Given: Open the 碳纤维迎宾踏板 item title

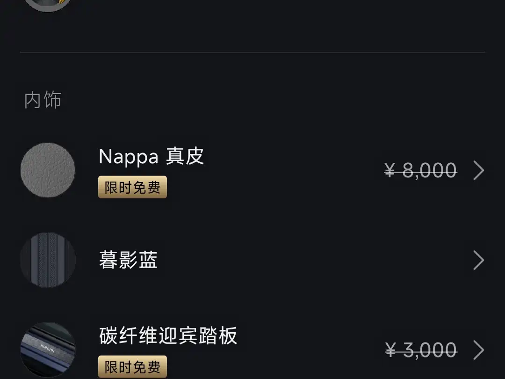Looking at the screenshot, I should pos(168,335).
